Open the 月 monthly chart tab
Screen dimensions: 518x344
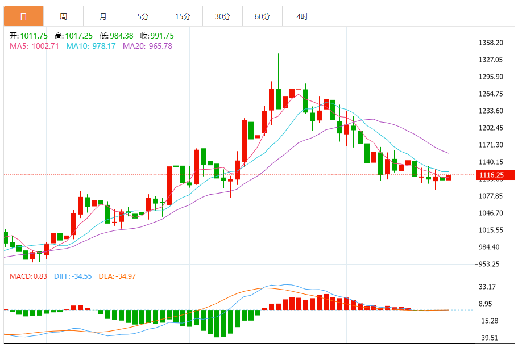(103, 17)
